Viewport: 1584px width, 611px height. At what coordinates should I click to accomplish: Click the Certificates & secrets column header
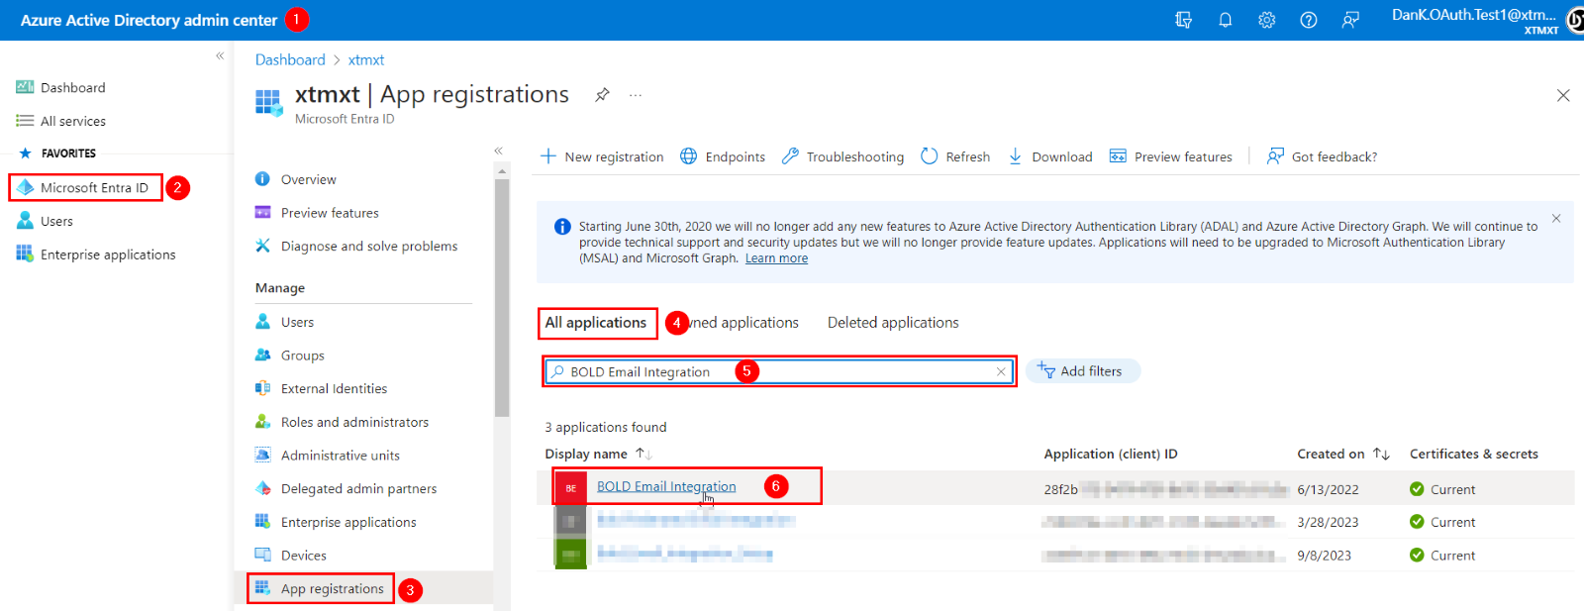pyautogui.click(x=1474, y=454)
